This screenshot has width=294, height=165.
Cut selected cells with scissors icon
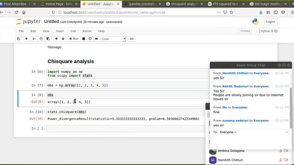pyautogui.click(x=34, y=38)
